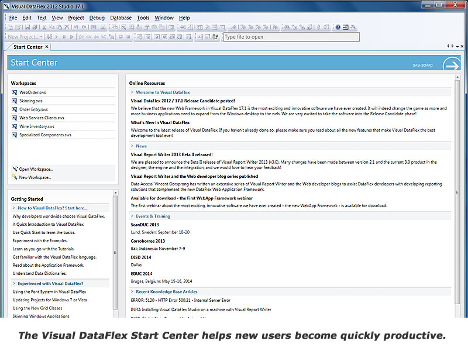Viewport: 468px width, 351px height.
Task: Click the Copy toolbar icon
Action: pos(51,27)
